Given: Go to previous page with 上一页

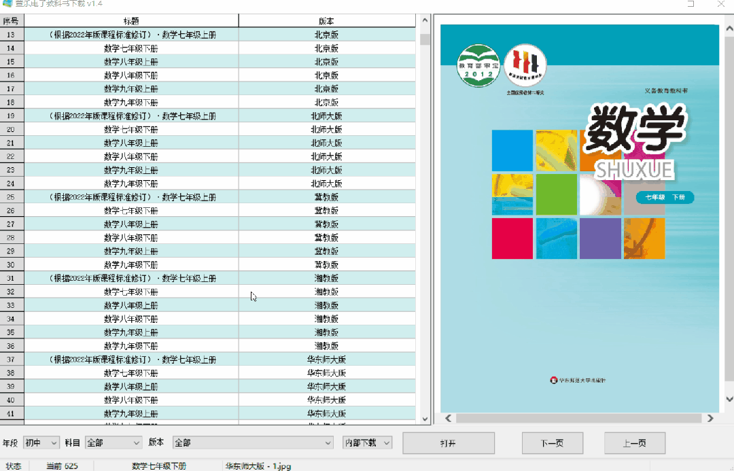Looking at the screenshot, I should [x=635, y=443].
